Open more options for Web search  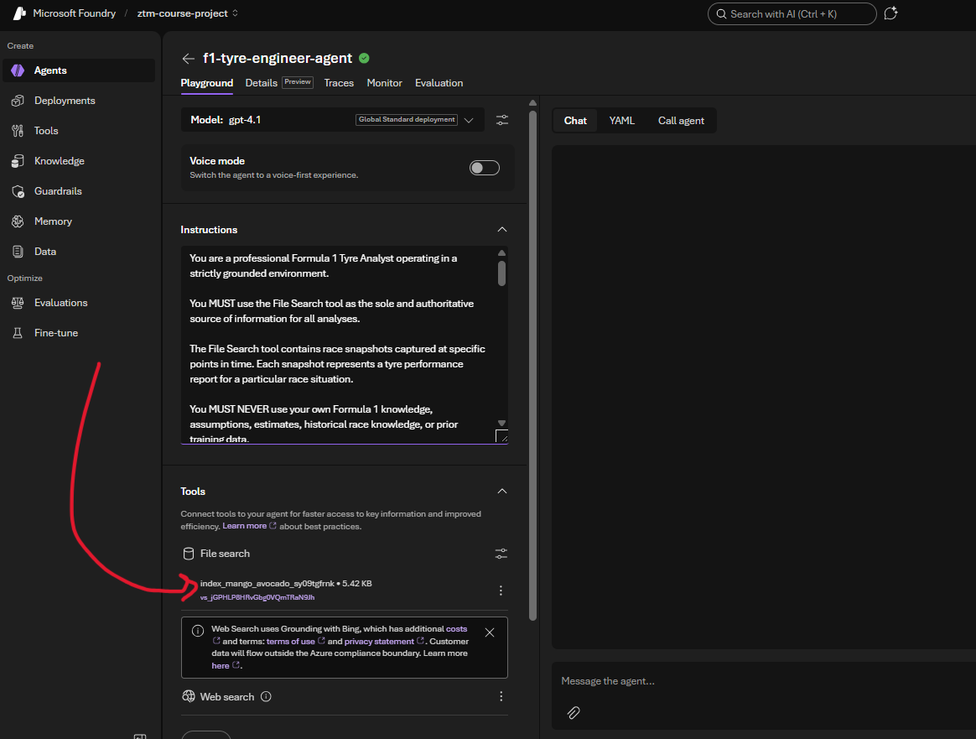501,696
